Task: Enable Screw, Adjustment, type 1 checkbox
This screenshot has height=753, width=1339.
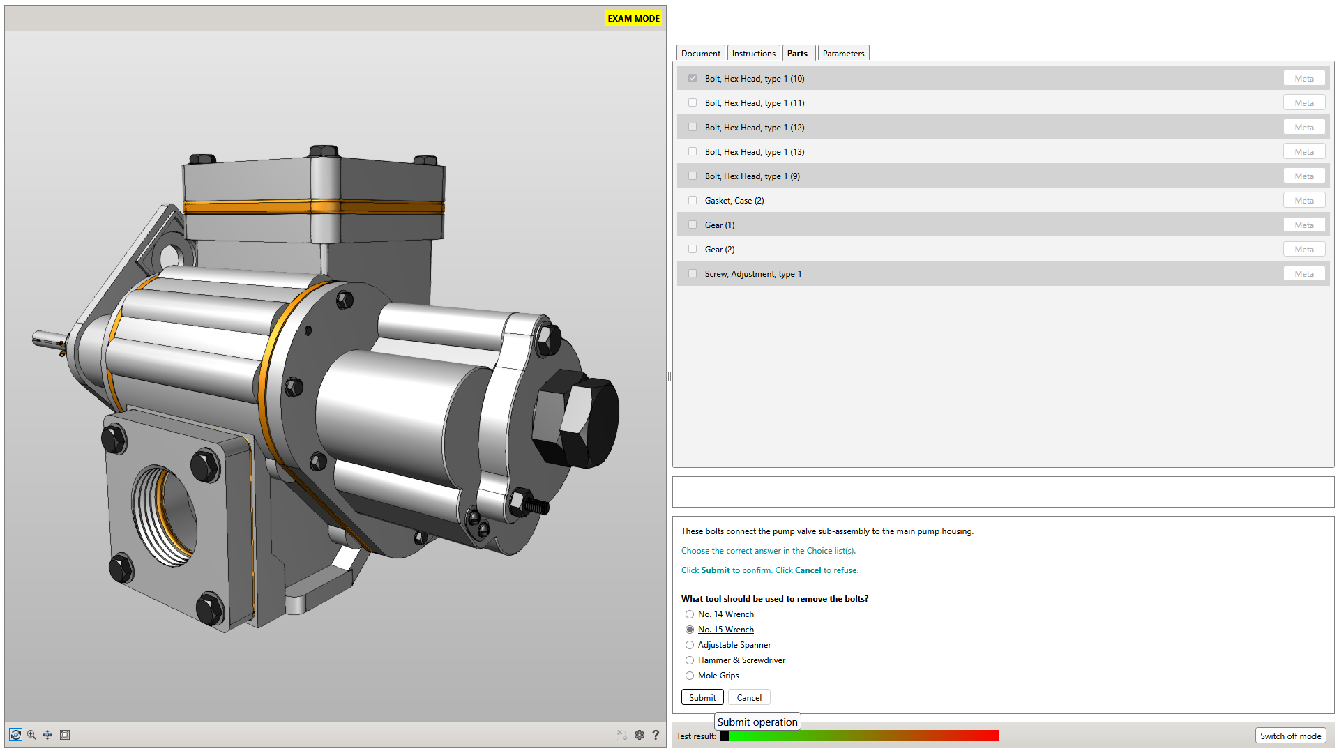Action: [693, 274]
